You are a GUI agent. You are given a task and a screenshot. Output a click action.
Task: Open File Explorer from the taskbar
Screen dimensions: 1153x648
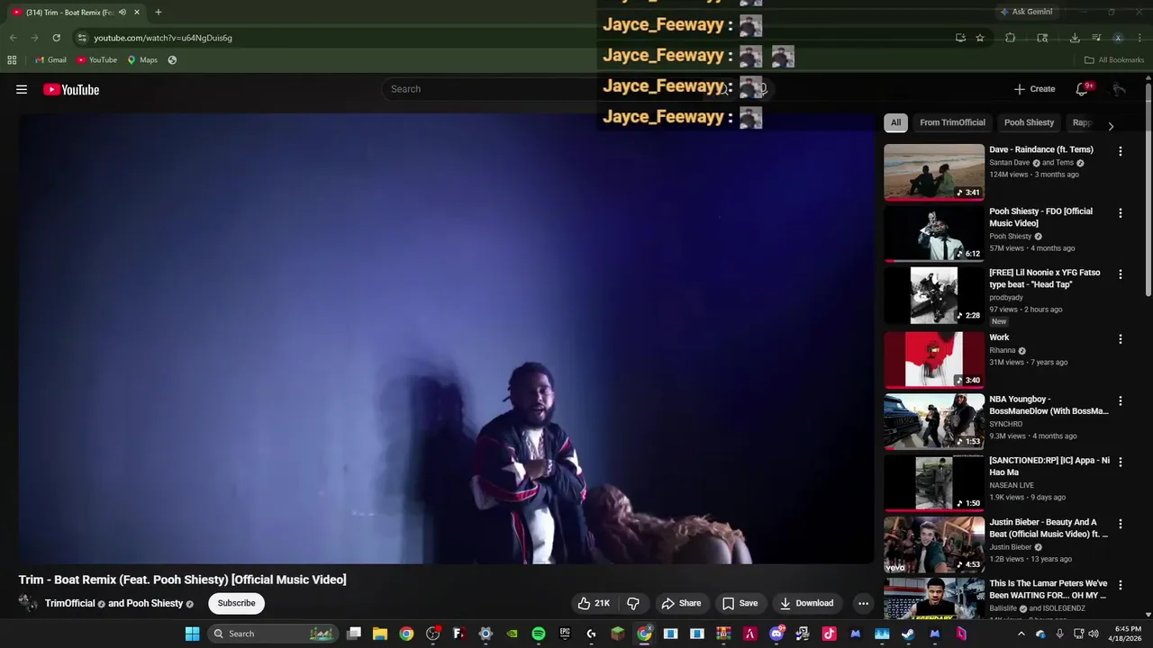click(x=380, y=634)
